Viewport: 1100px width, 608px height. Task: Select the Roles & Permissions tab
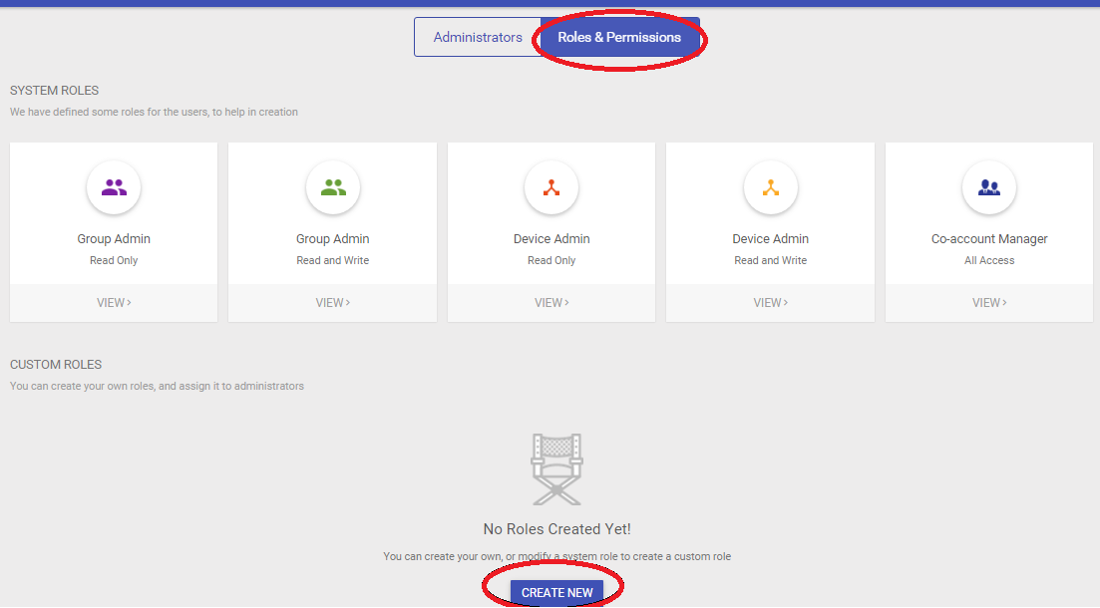pos(619,37)
